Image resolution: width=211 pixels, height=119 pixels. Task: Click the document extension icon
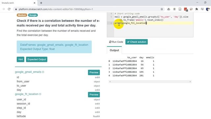pyautogui.click(x=180, y=9)
